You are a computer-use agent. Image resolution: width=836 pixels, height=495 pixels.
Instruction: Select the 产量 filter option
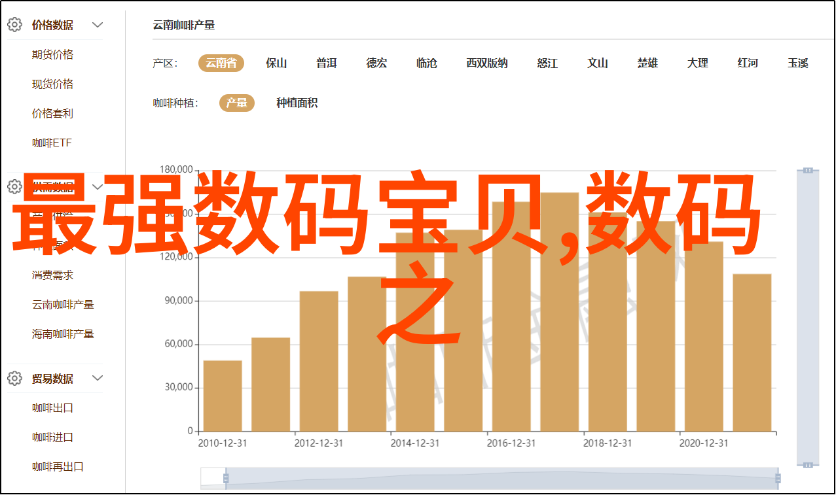(x=236, y=103)
